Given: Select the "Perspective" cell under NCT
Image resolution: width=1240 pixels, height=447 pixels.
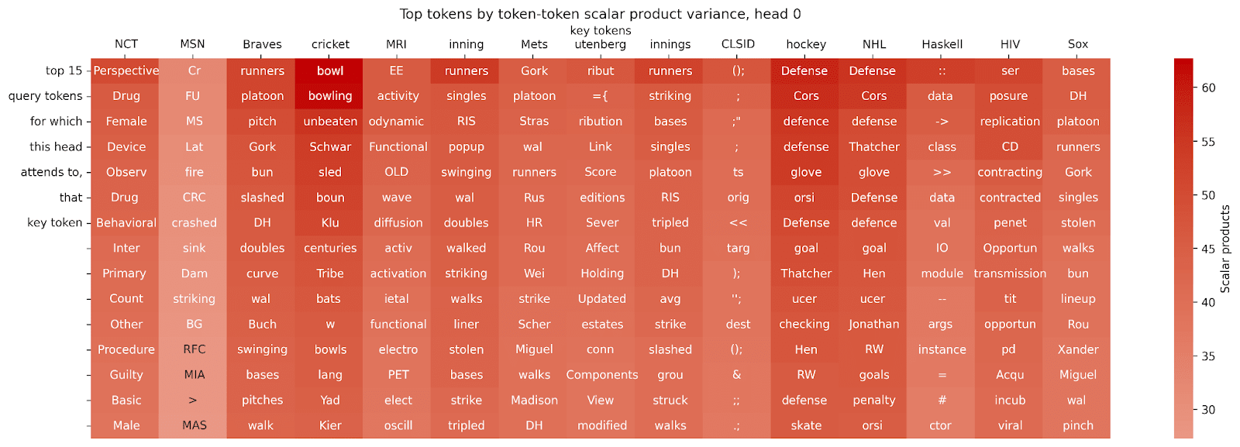Looking at the screenshot, I should point(126,70).
